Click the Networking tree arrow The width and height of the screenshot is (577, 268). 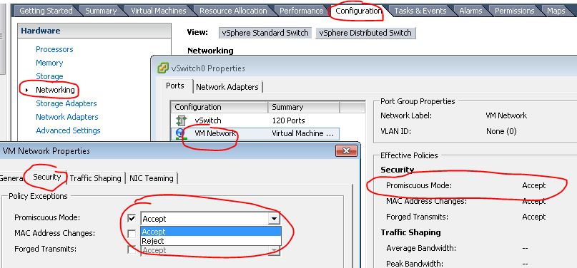(x=27, y=90)
